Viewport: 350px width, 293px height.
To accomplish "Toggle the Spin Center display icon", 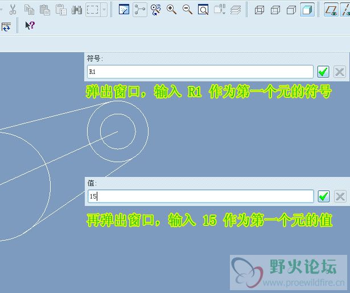I will coord(140,10).
